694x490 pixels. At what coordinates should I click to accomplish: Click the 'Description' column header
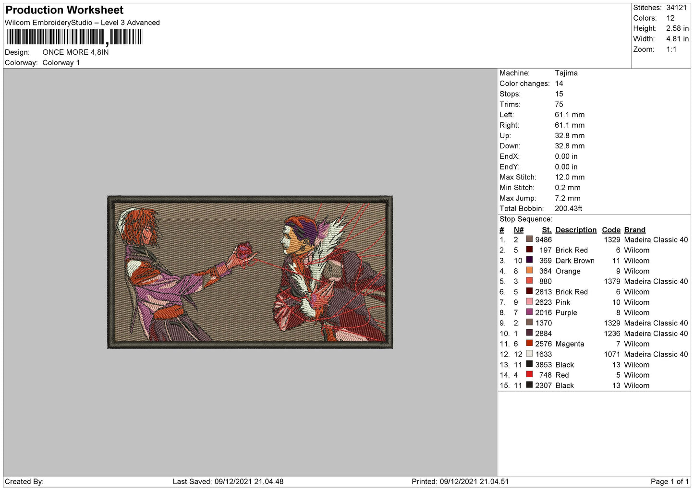point(576,230)
